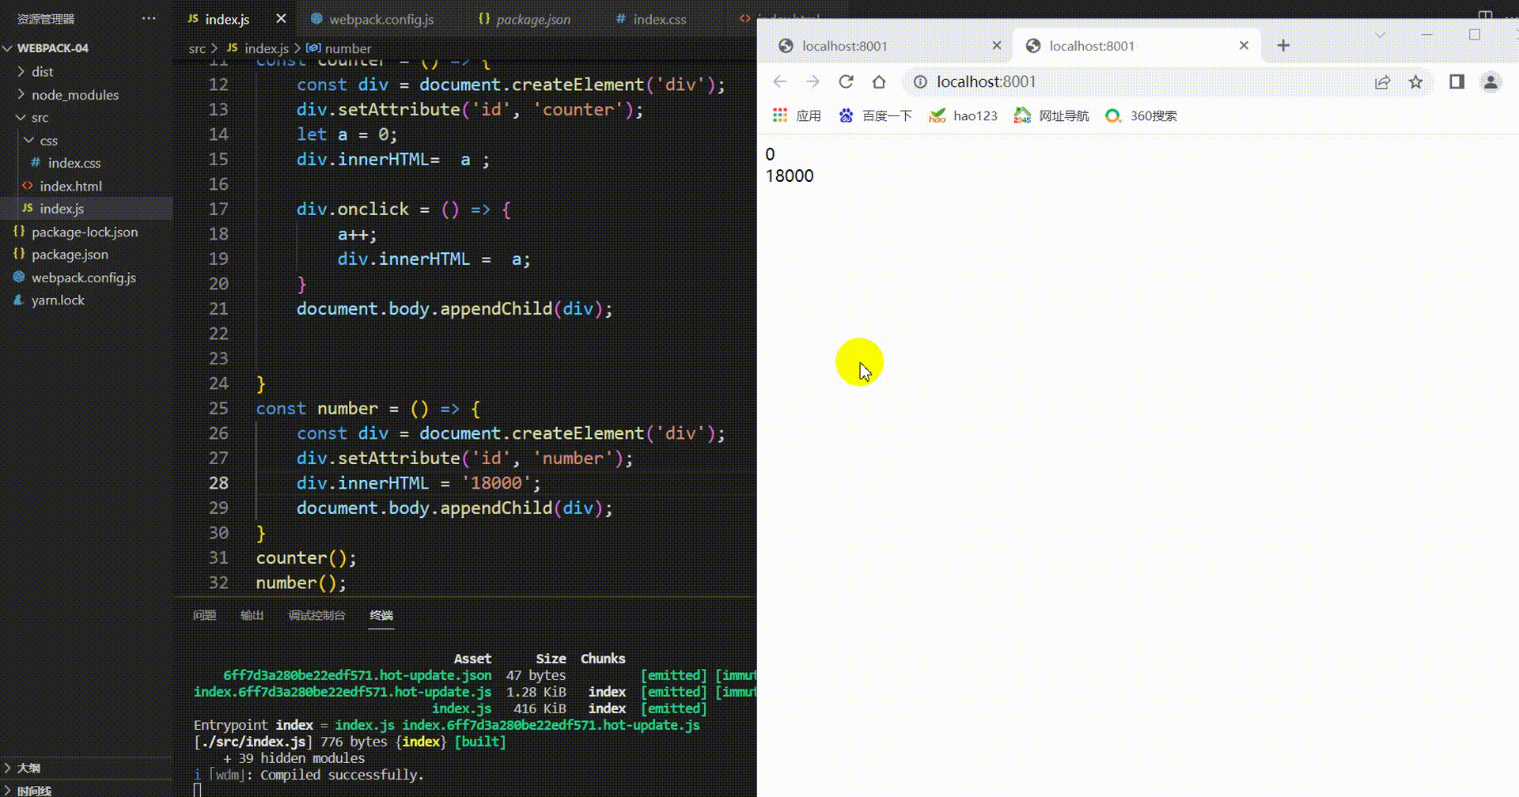Select index.js in the file tree
Viewport: 1519px width, 797px height.
[61, 209]
